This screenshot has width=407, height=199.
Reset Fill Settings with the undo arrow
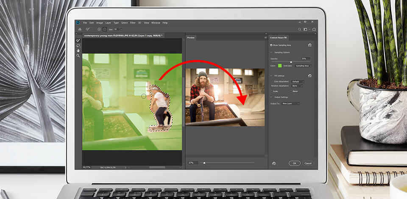[x=310, y=76]
